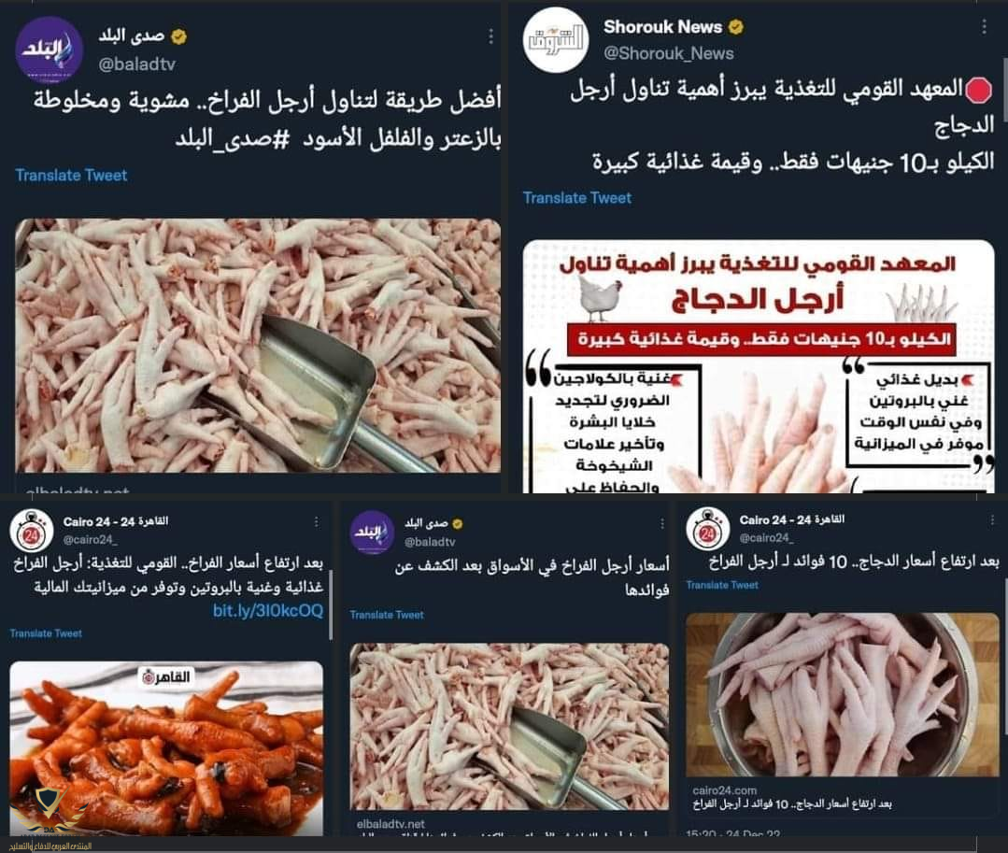Open Cairo 24 avatar in bottom-left tweet

tap(32, 531)
